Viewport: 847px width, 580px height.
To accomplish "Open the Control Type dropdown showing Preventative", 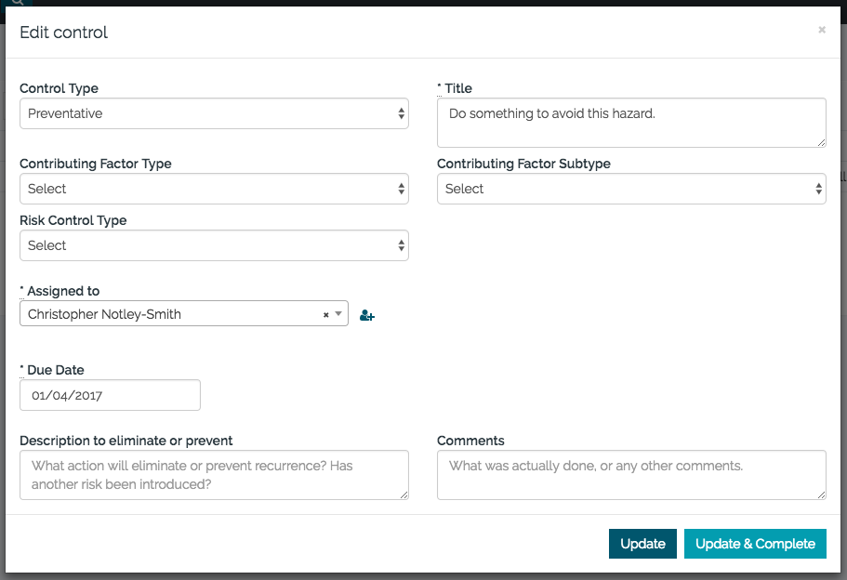I will (214, 113).
